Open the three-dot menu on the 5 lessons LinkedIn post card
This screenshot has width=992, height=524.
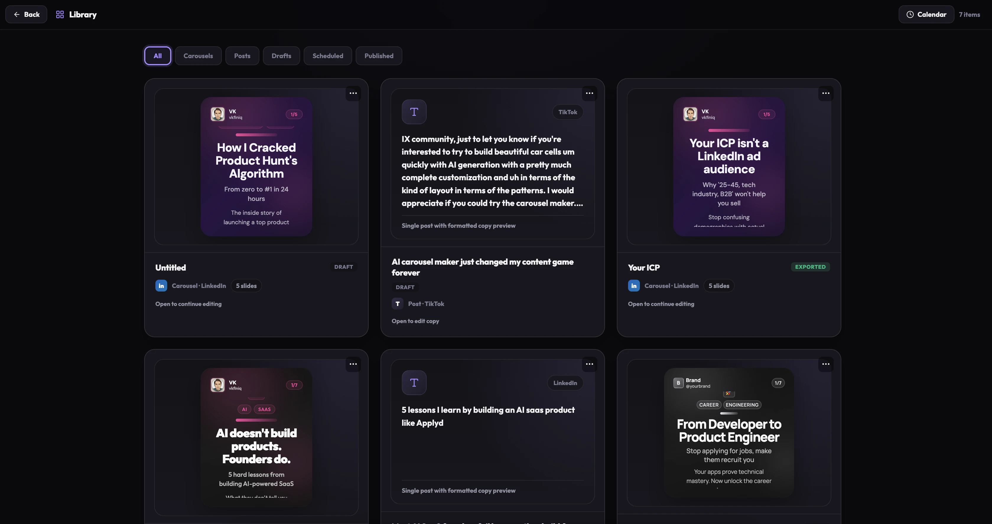click(589, 364)
